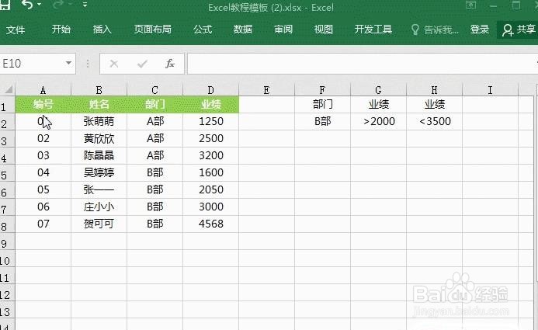Open the ribbon display options icon
The width and height of the screenshot is (538, 330).
coord(471,5)
